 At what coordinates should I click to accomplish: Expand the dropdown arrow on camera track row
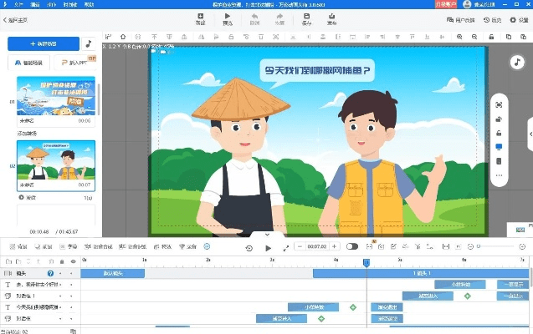(60, 273)
